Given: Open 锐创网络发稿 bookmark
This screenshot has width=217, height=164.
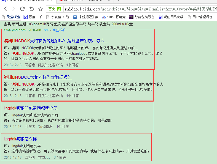Looking at the screenshot, I should pyautogui.click(x=171, y=17).
